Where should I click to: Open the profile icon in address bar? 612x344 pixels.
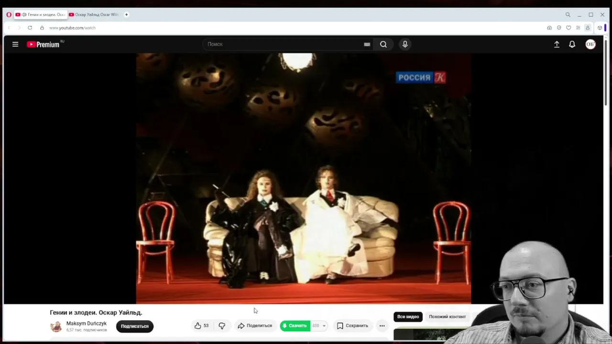pyautogui.click(x=588, y=28)
